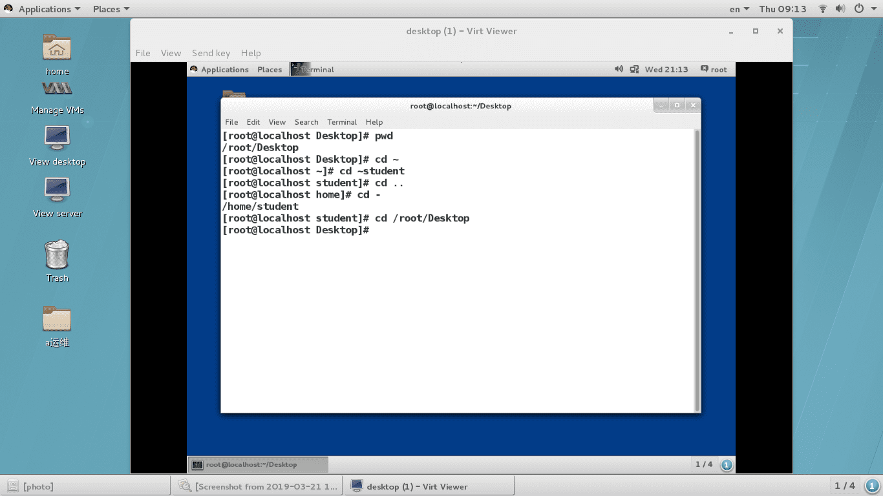Click the terminal vertical scrollbar
This screenshot has height=496, width=883.
697,270
